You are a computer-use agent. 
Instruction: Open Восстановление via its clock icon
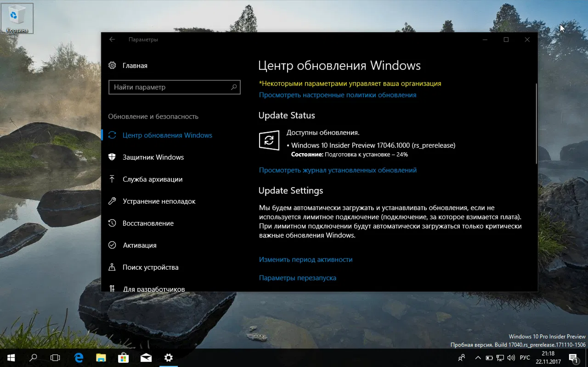coord(112,223)
